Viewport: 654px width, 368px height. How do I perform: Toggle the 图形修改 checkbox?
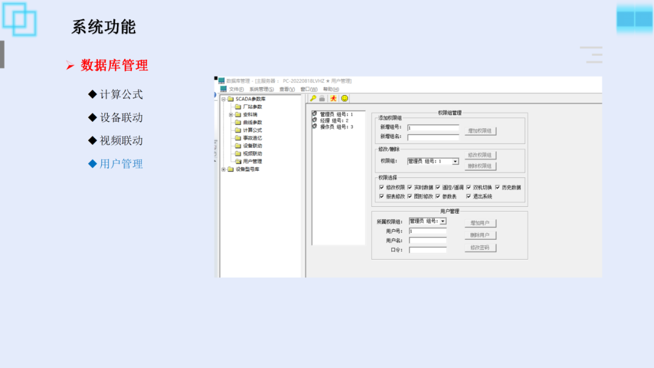409,196
